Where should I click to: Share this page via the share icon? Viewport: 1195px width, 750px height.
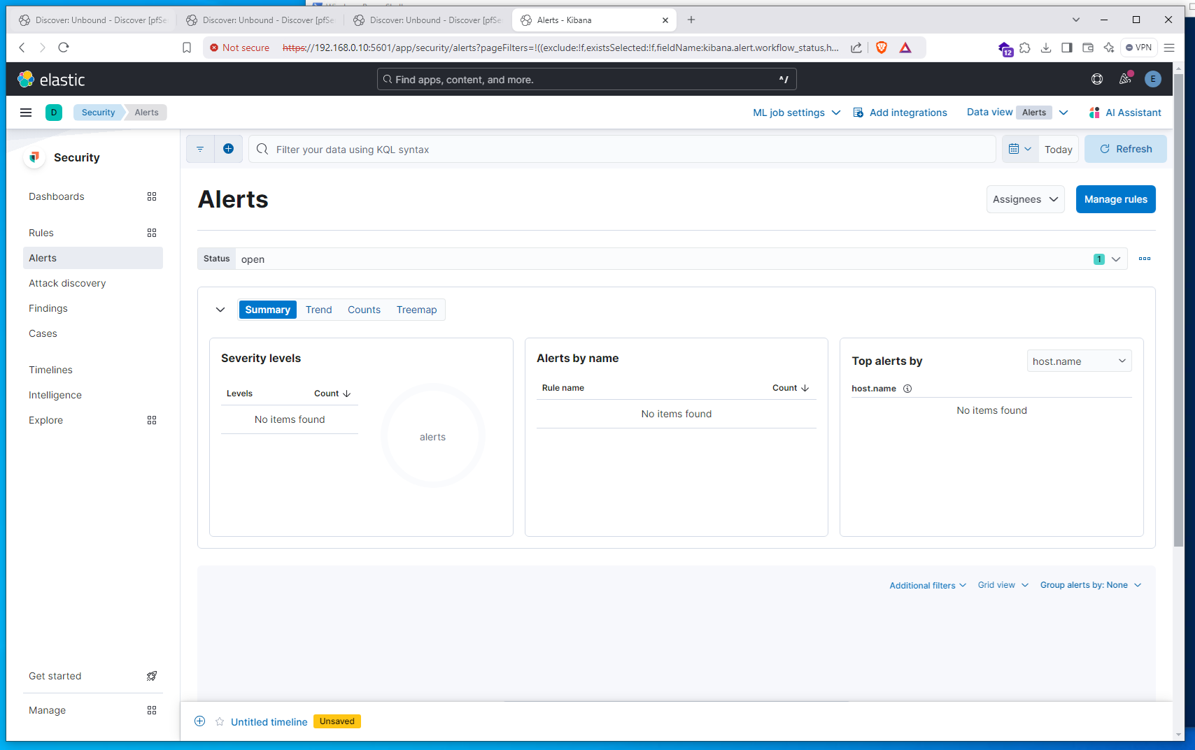tap(856, 48)
